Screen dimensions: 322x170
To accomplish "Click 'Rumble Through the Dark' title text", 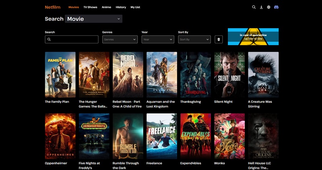I will [126, 166].
